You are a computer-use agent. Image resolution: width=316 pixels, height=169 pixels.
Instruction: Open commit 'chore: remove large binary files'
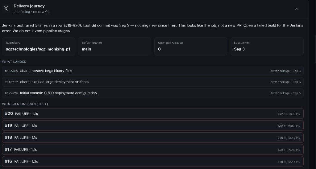pyautogui.click(x=153, y=71)
